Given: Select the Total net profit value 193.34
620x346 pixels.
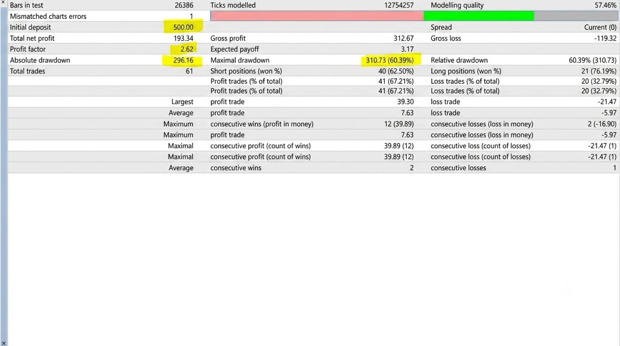Looking at the screenshot, I should tap(183, 38).
